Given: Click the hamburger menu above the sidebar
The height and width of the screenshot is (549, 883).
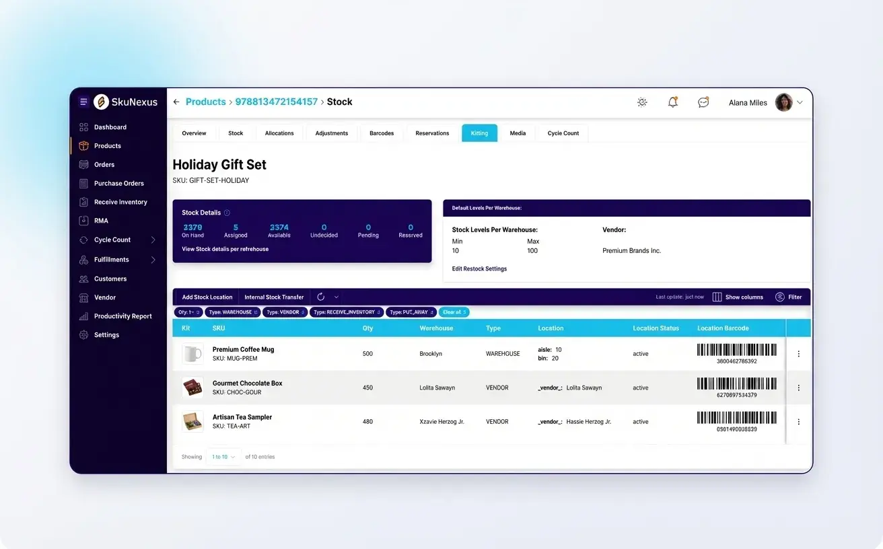Looking at the screenshot, I should pos(83,101).
